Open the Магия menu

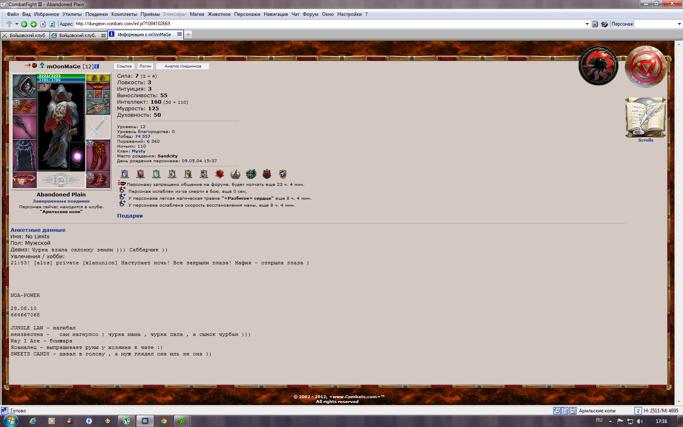point(197,14)
